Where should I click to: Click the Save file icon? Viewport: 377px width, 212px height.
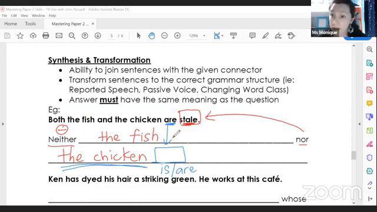[7, 36]
